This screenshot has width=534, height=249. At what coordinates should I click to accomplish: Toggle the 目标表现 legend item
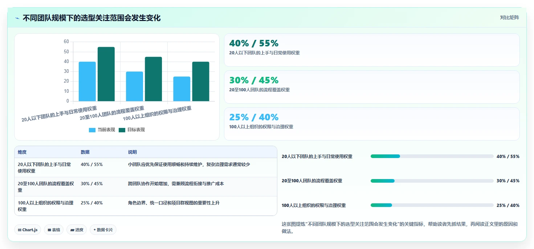pyautogui.click(x=132, y=130)
